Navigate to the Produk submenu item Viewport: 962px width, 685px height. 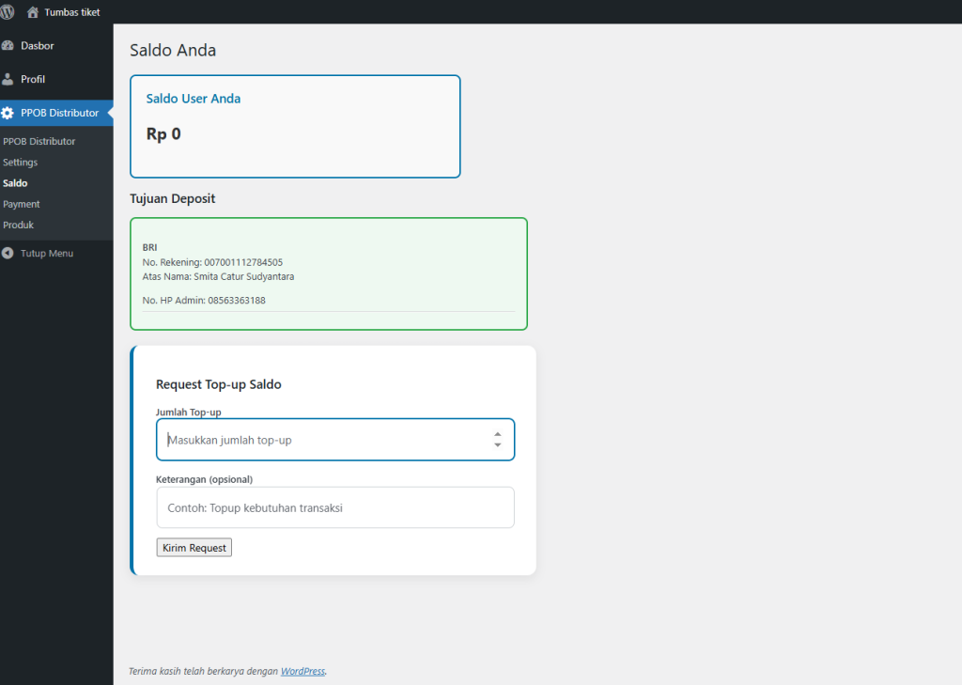[19, 225]
